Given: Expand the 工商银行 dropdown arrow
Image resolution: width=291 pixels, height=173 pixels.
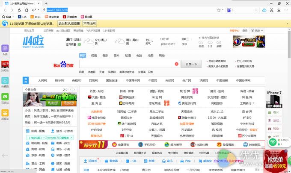Looking at the screenshot, I should pos(253,103).
